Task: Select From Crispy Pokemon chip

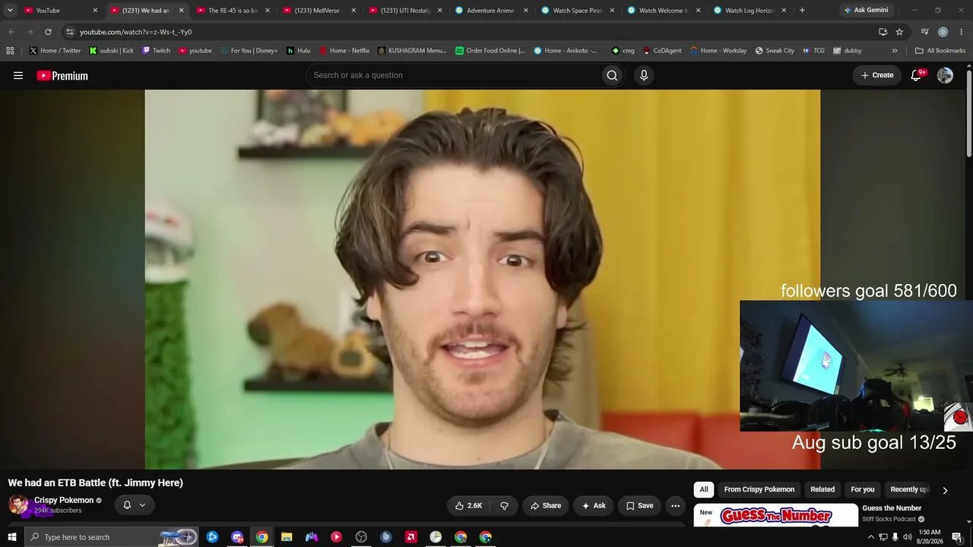Action: [x=759, y=490]
